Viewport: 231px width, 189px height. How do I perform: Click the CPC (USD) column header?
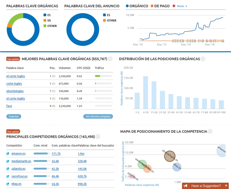point(83,68)
